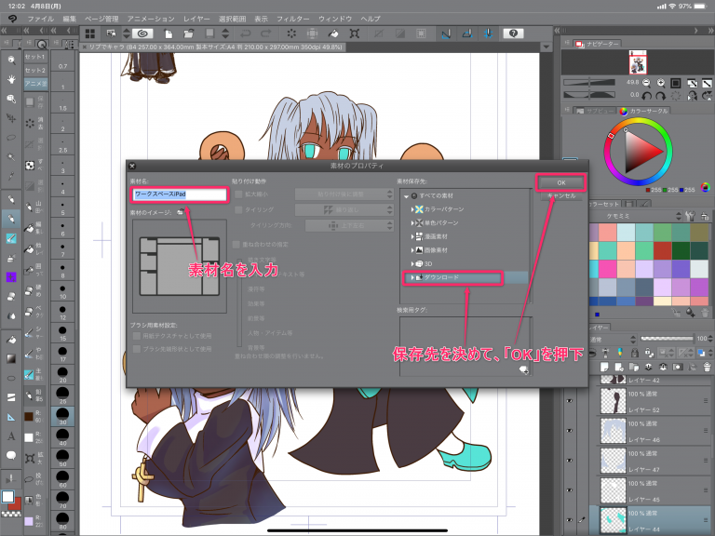Open the help question mark icon
The image size is (715, 536).
(513, 33)
